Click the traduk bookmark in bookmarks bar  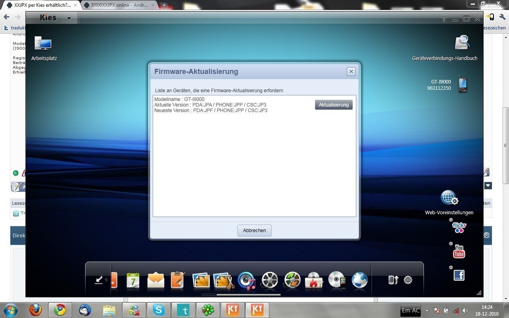15,28
